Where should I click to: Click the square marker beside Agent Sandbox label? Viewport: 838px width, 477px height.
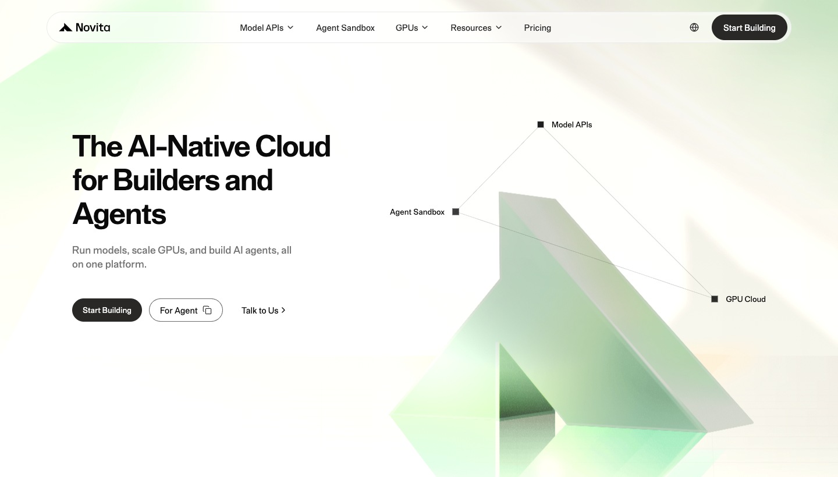pos(456,212)
